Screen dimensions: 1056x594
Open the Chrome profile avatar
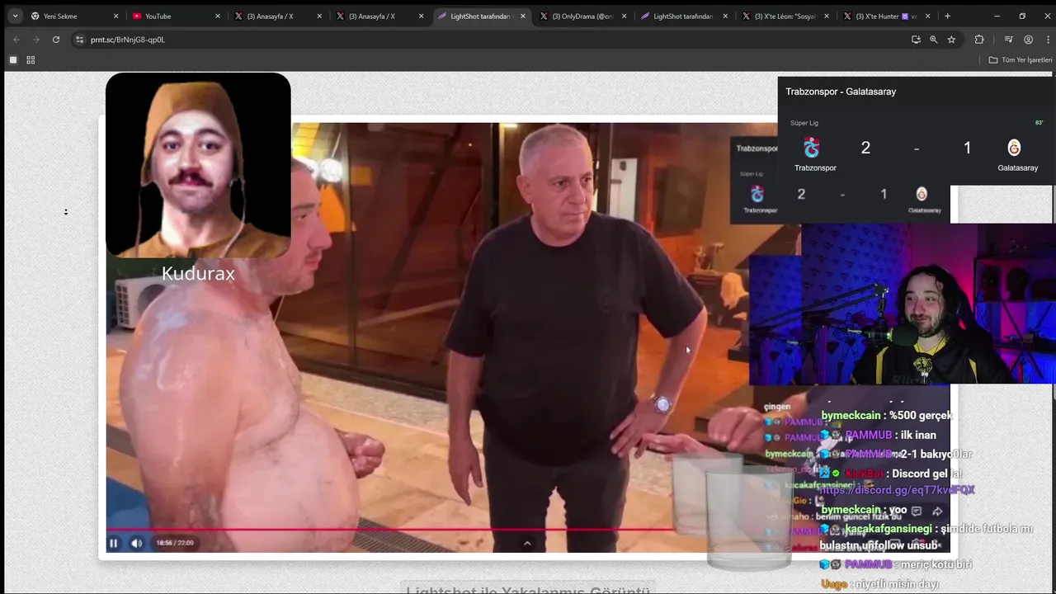[1028, 40]
